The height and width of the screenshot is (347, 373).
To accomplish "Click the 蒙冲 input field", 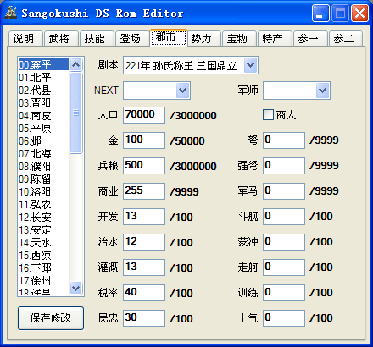I will (284, 242).
